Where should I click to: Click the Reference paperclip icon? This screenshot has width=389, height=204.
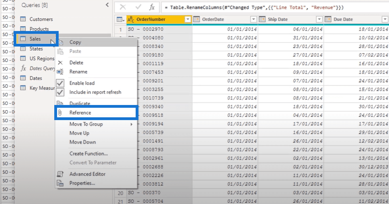(x=60, y=113)
